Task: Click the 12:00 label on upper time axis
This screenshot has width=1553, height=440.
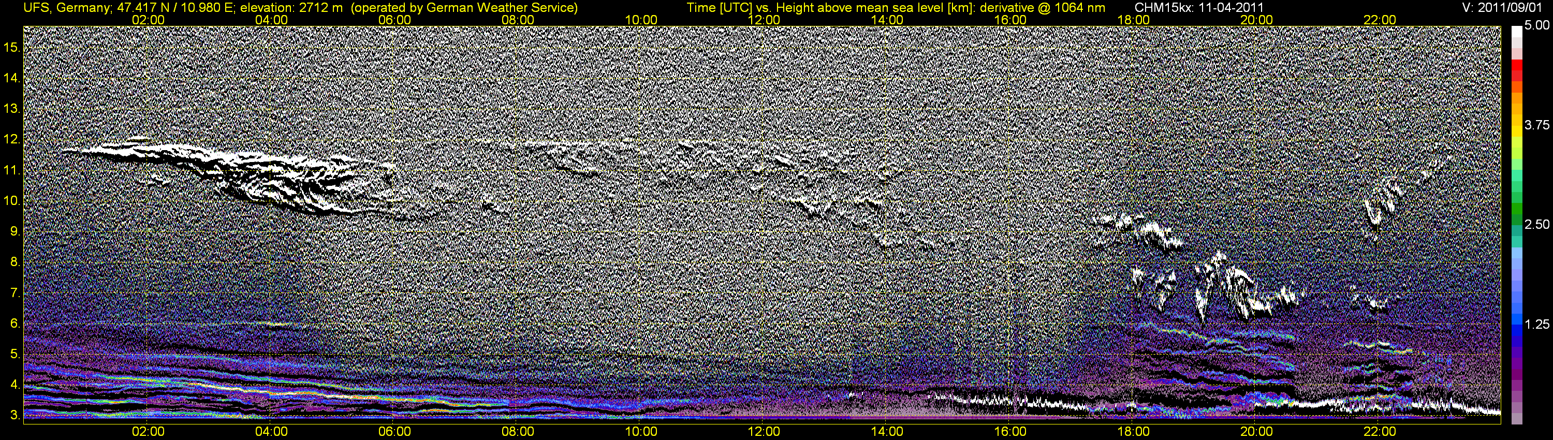Action: tap(764, 20)
